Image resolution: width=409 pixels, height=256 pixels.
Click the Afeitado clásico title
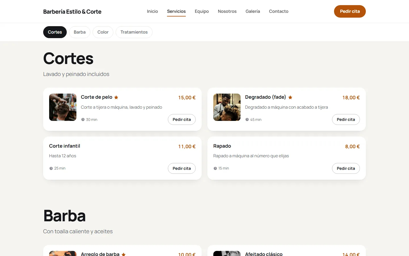pos(264,254)
